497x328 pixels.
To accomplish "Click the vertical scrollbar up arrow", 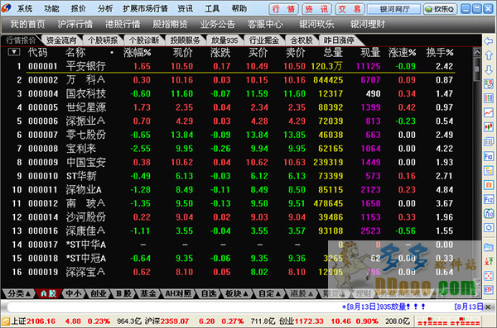I will pos(477,52).
